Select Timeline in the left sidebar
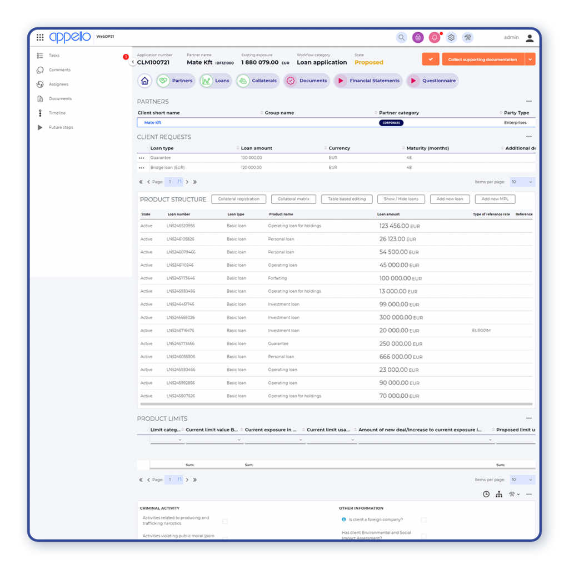The width and height of the screenshot is (569, 569). click(x=57, y=113)
